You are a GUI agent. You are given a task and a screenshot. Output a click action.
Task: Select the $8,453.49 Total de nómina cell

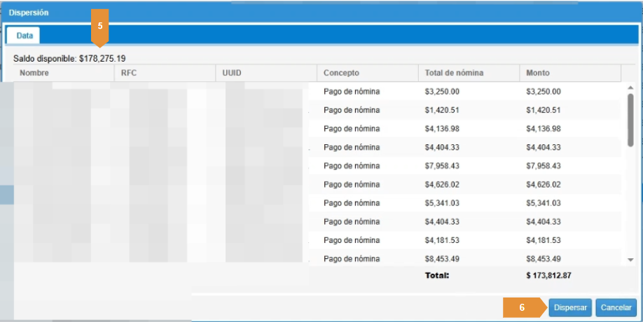click(x=442, y=259)
